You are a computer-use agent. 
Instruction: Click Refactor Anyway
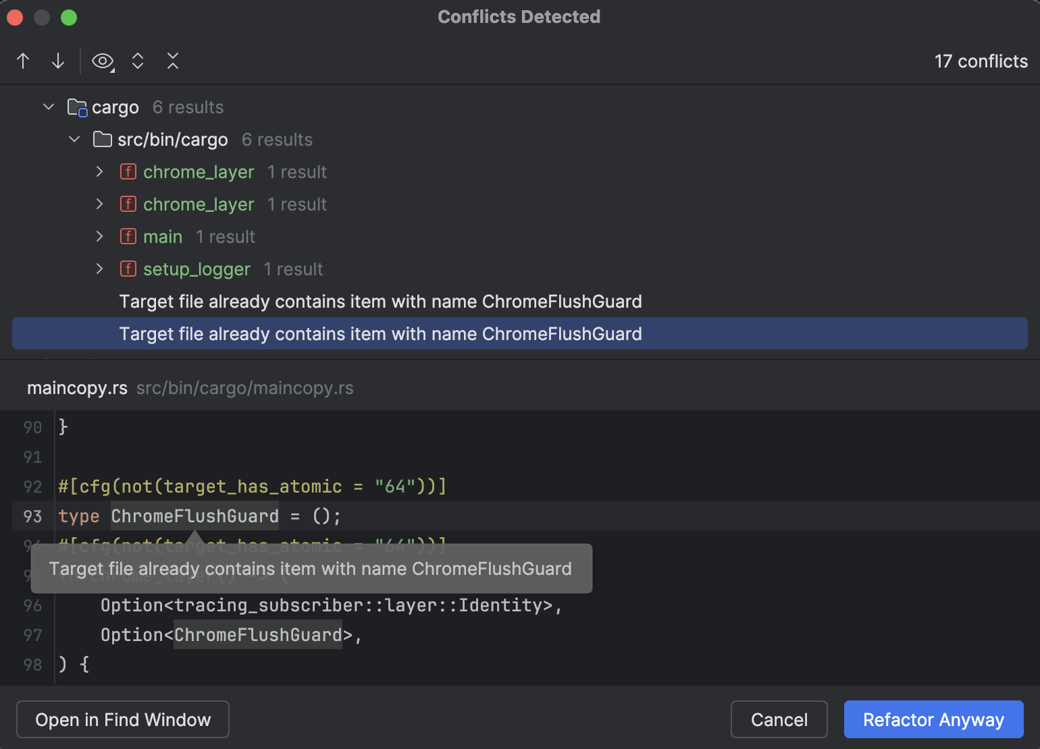934,719
